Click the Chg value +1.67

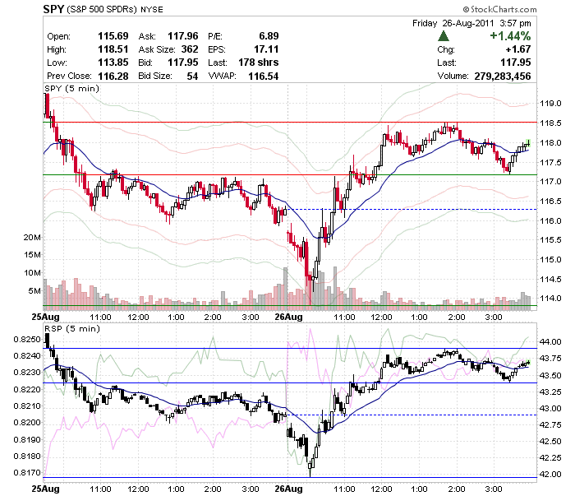518,49
